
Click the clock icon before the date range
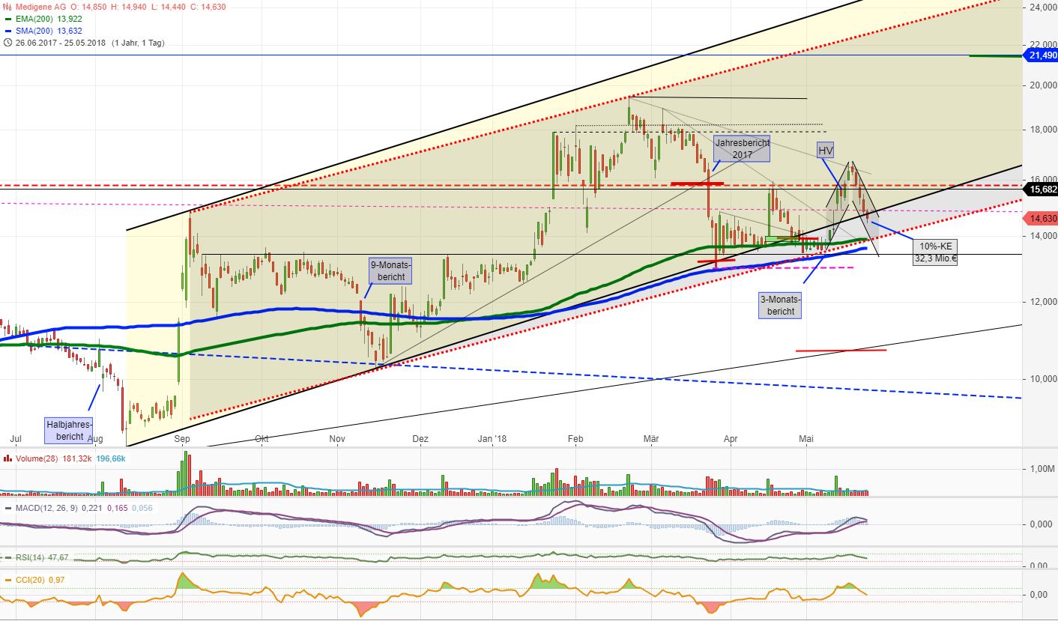[x=7, y=43]
